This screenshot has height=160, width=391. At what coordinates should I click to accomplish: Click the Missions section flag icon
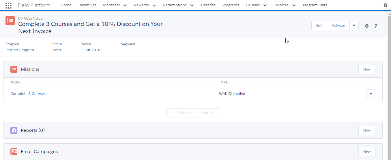14,69
